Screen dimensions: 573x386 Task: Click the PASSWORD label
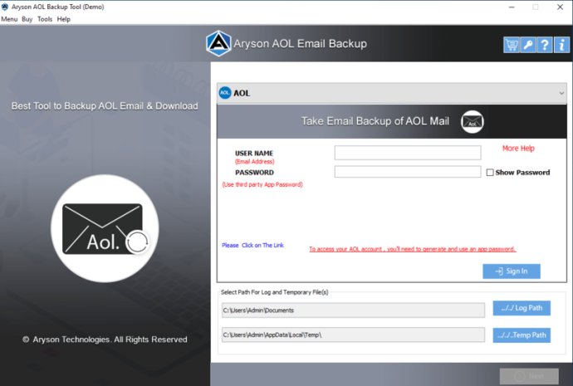click(254, 173)
